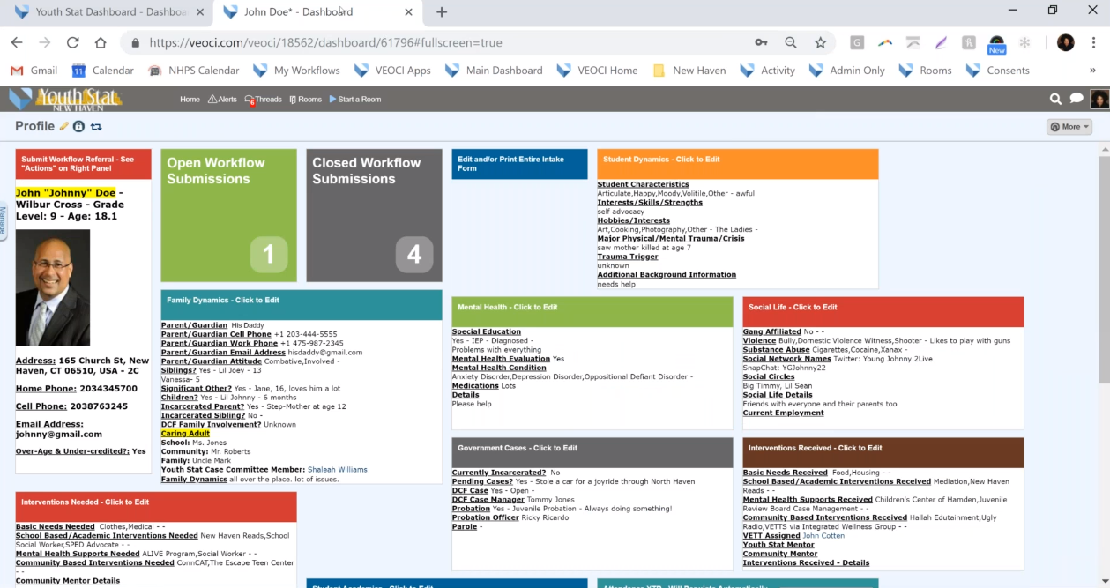The width and height of the screenshot is (1110, 588).
Task: Open Threads with the notification badge
Action: click(263, 100)
